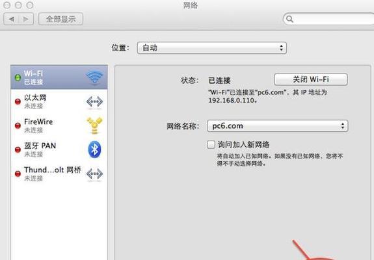The height and width of the screenshot is (260, 374).
Task: Select 蓝牙 PAN in the network list
Action: point(59,149)
